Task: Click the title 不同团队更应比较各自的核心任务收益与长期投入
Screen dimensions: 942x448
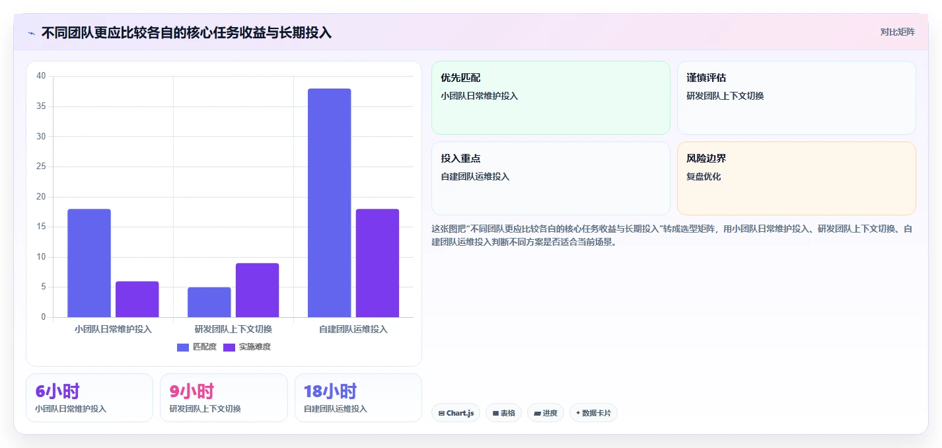Action: coord(186,32)
